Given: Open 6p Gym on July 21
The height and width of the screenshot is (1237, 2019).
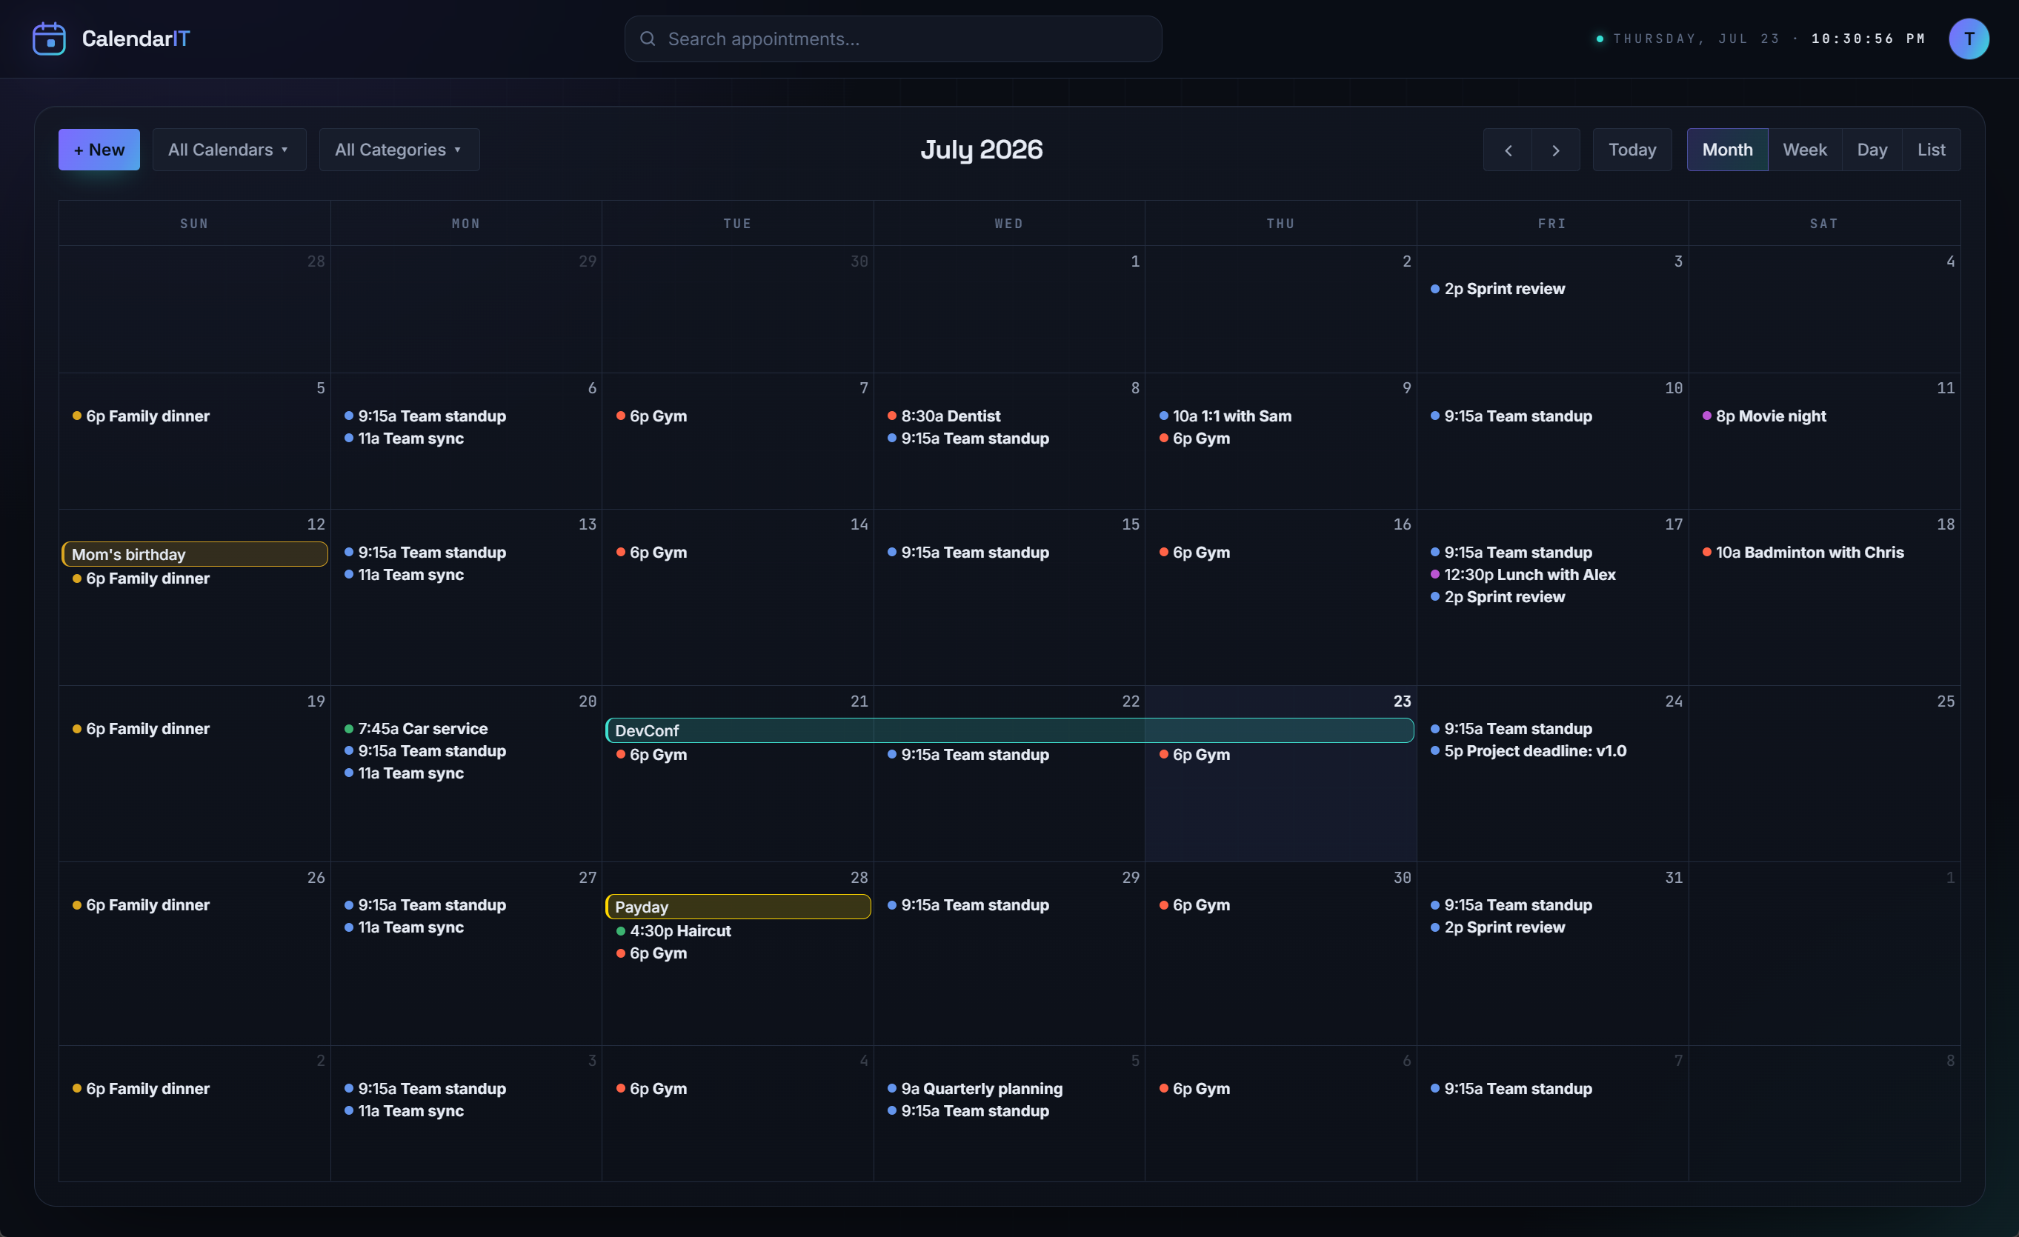Looking at the screenshot, I should coord(651,755).
